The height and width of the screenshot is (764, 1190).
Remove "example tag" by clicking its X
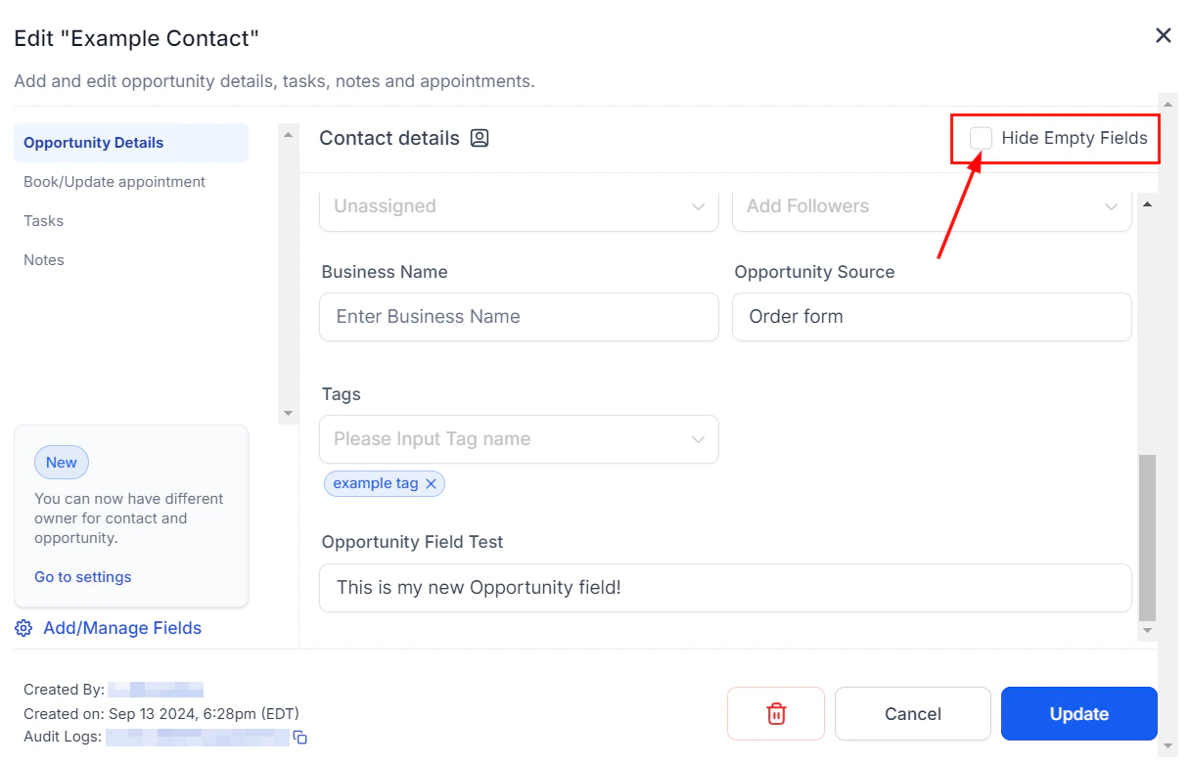click(x=431, y=483)
